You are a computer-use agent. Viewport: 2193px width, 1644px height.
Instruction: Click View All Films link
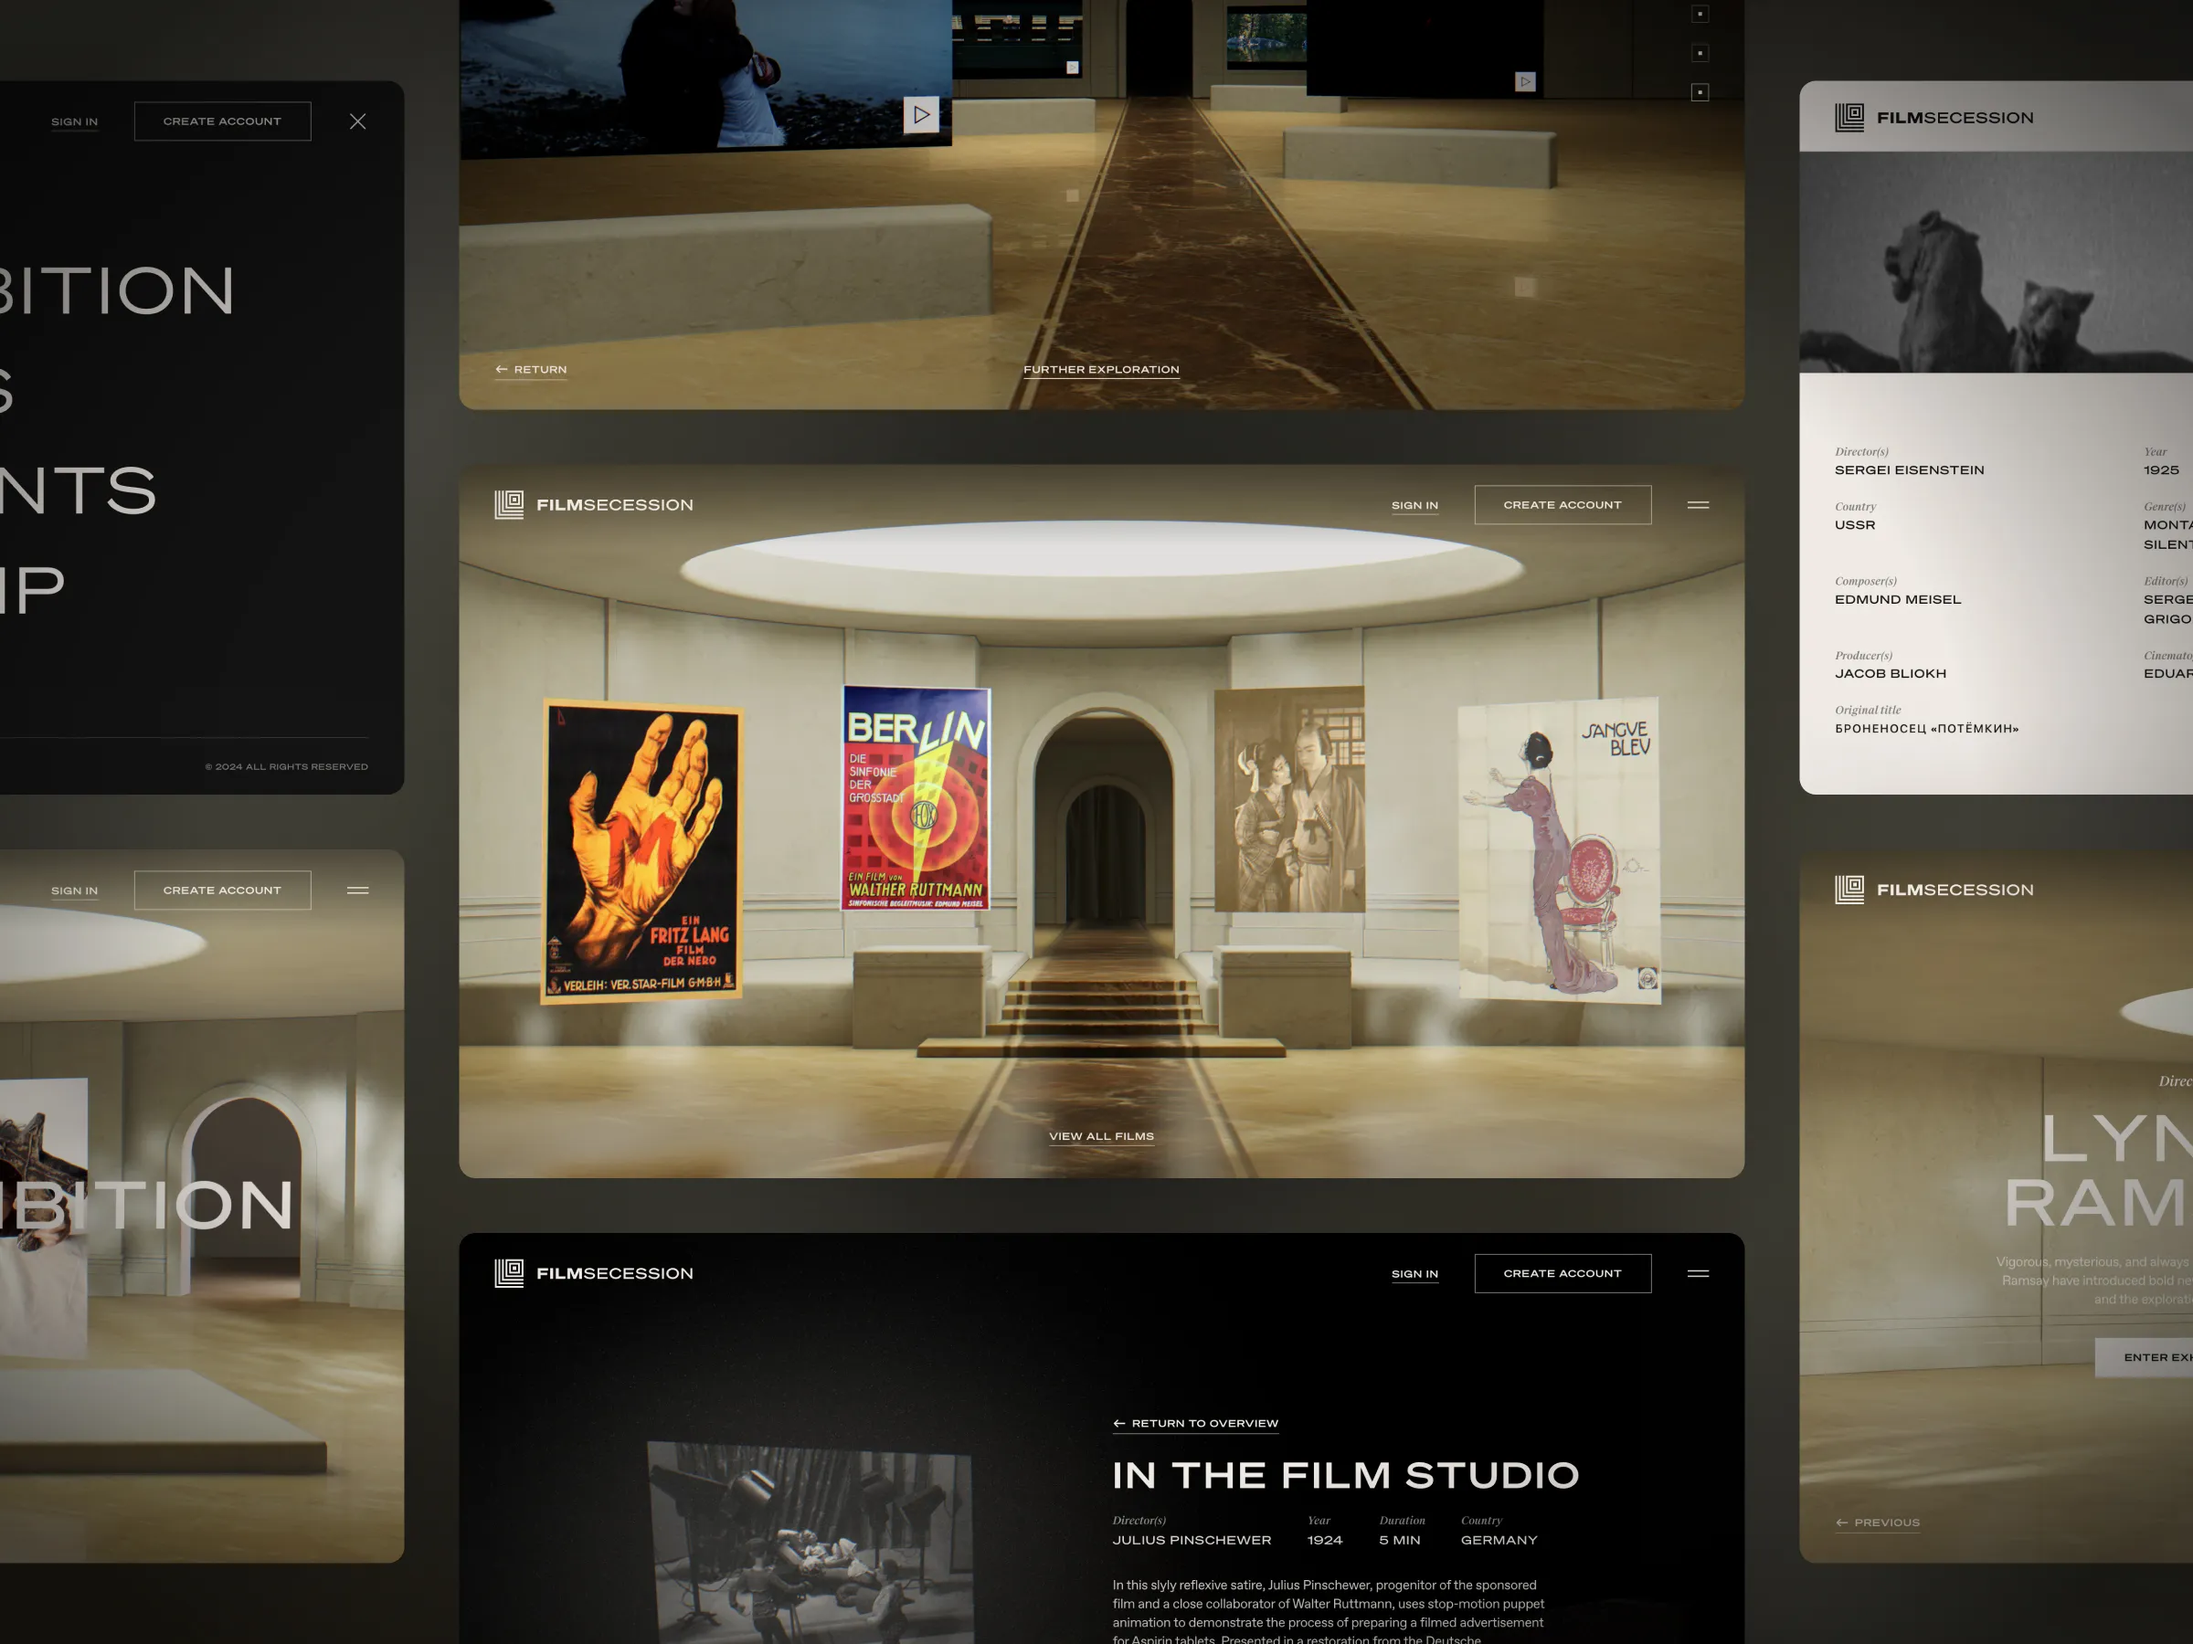tap(1100, 1136)
